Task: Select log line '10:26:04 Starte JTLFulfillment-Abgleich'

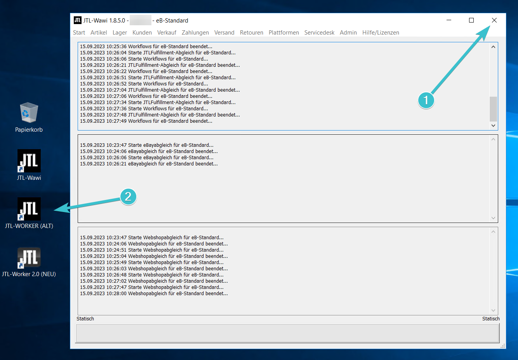Action: point(158,53)
